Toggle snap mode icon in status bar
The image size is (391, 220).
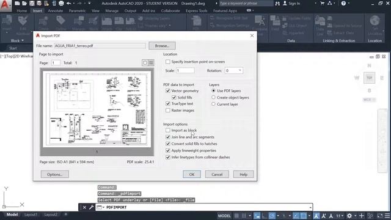pos(244,216)
